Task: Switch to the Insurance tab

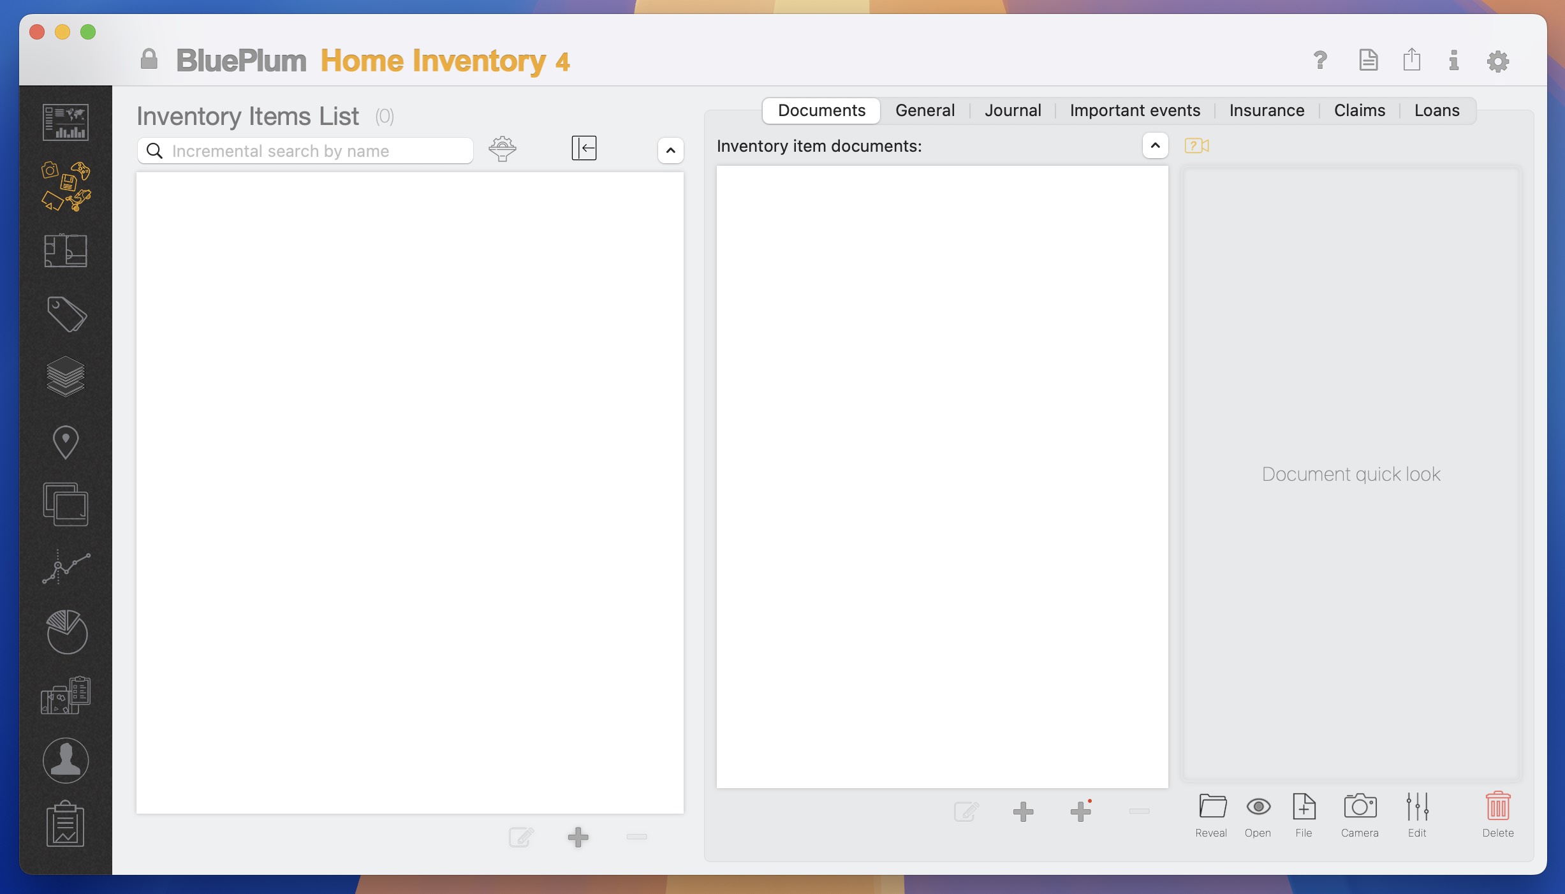Action: pyautogui.click(x=1267, y=110)
